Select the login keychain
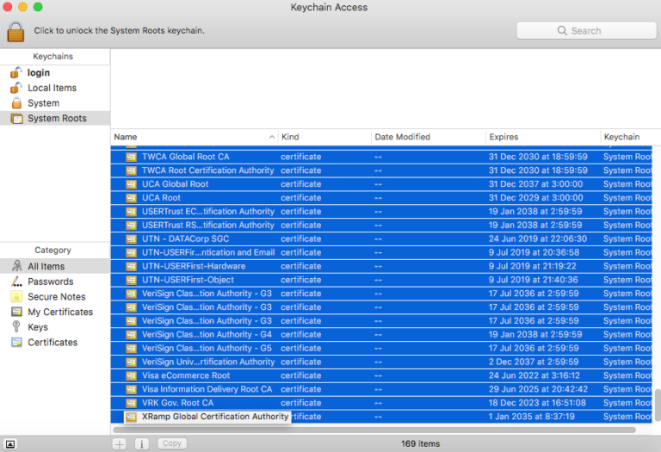Image resolution: width=661 pixels, height=452 pixels. click(39, 73)
